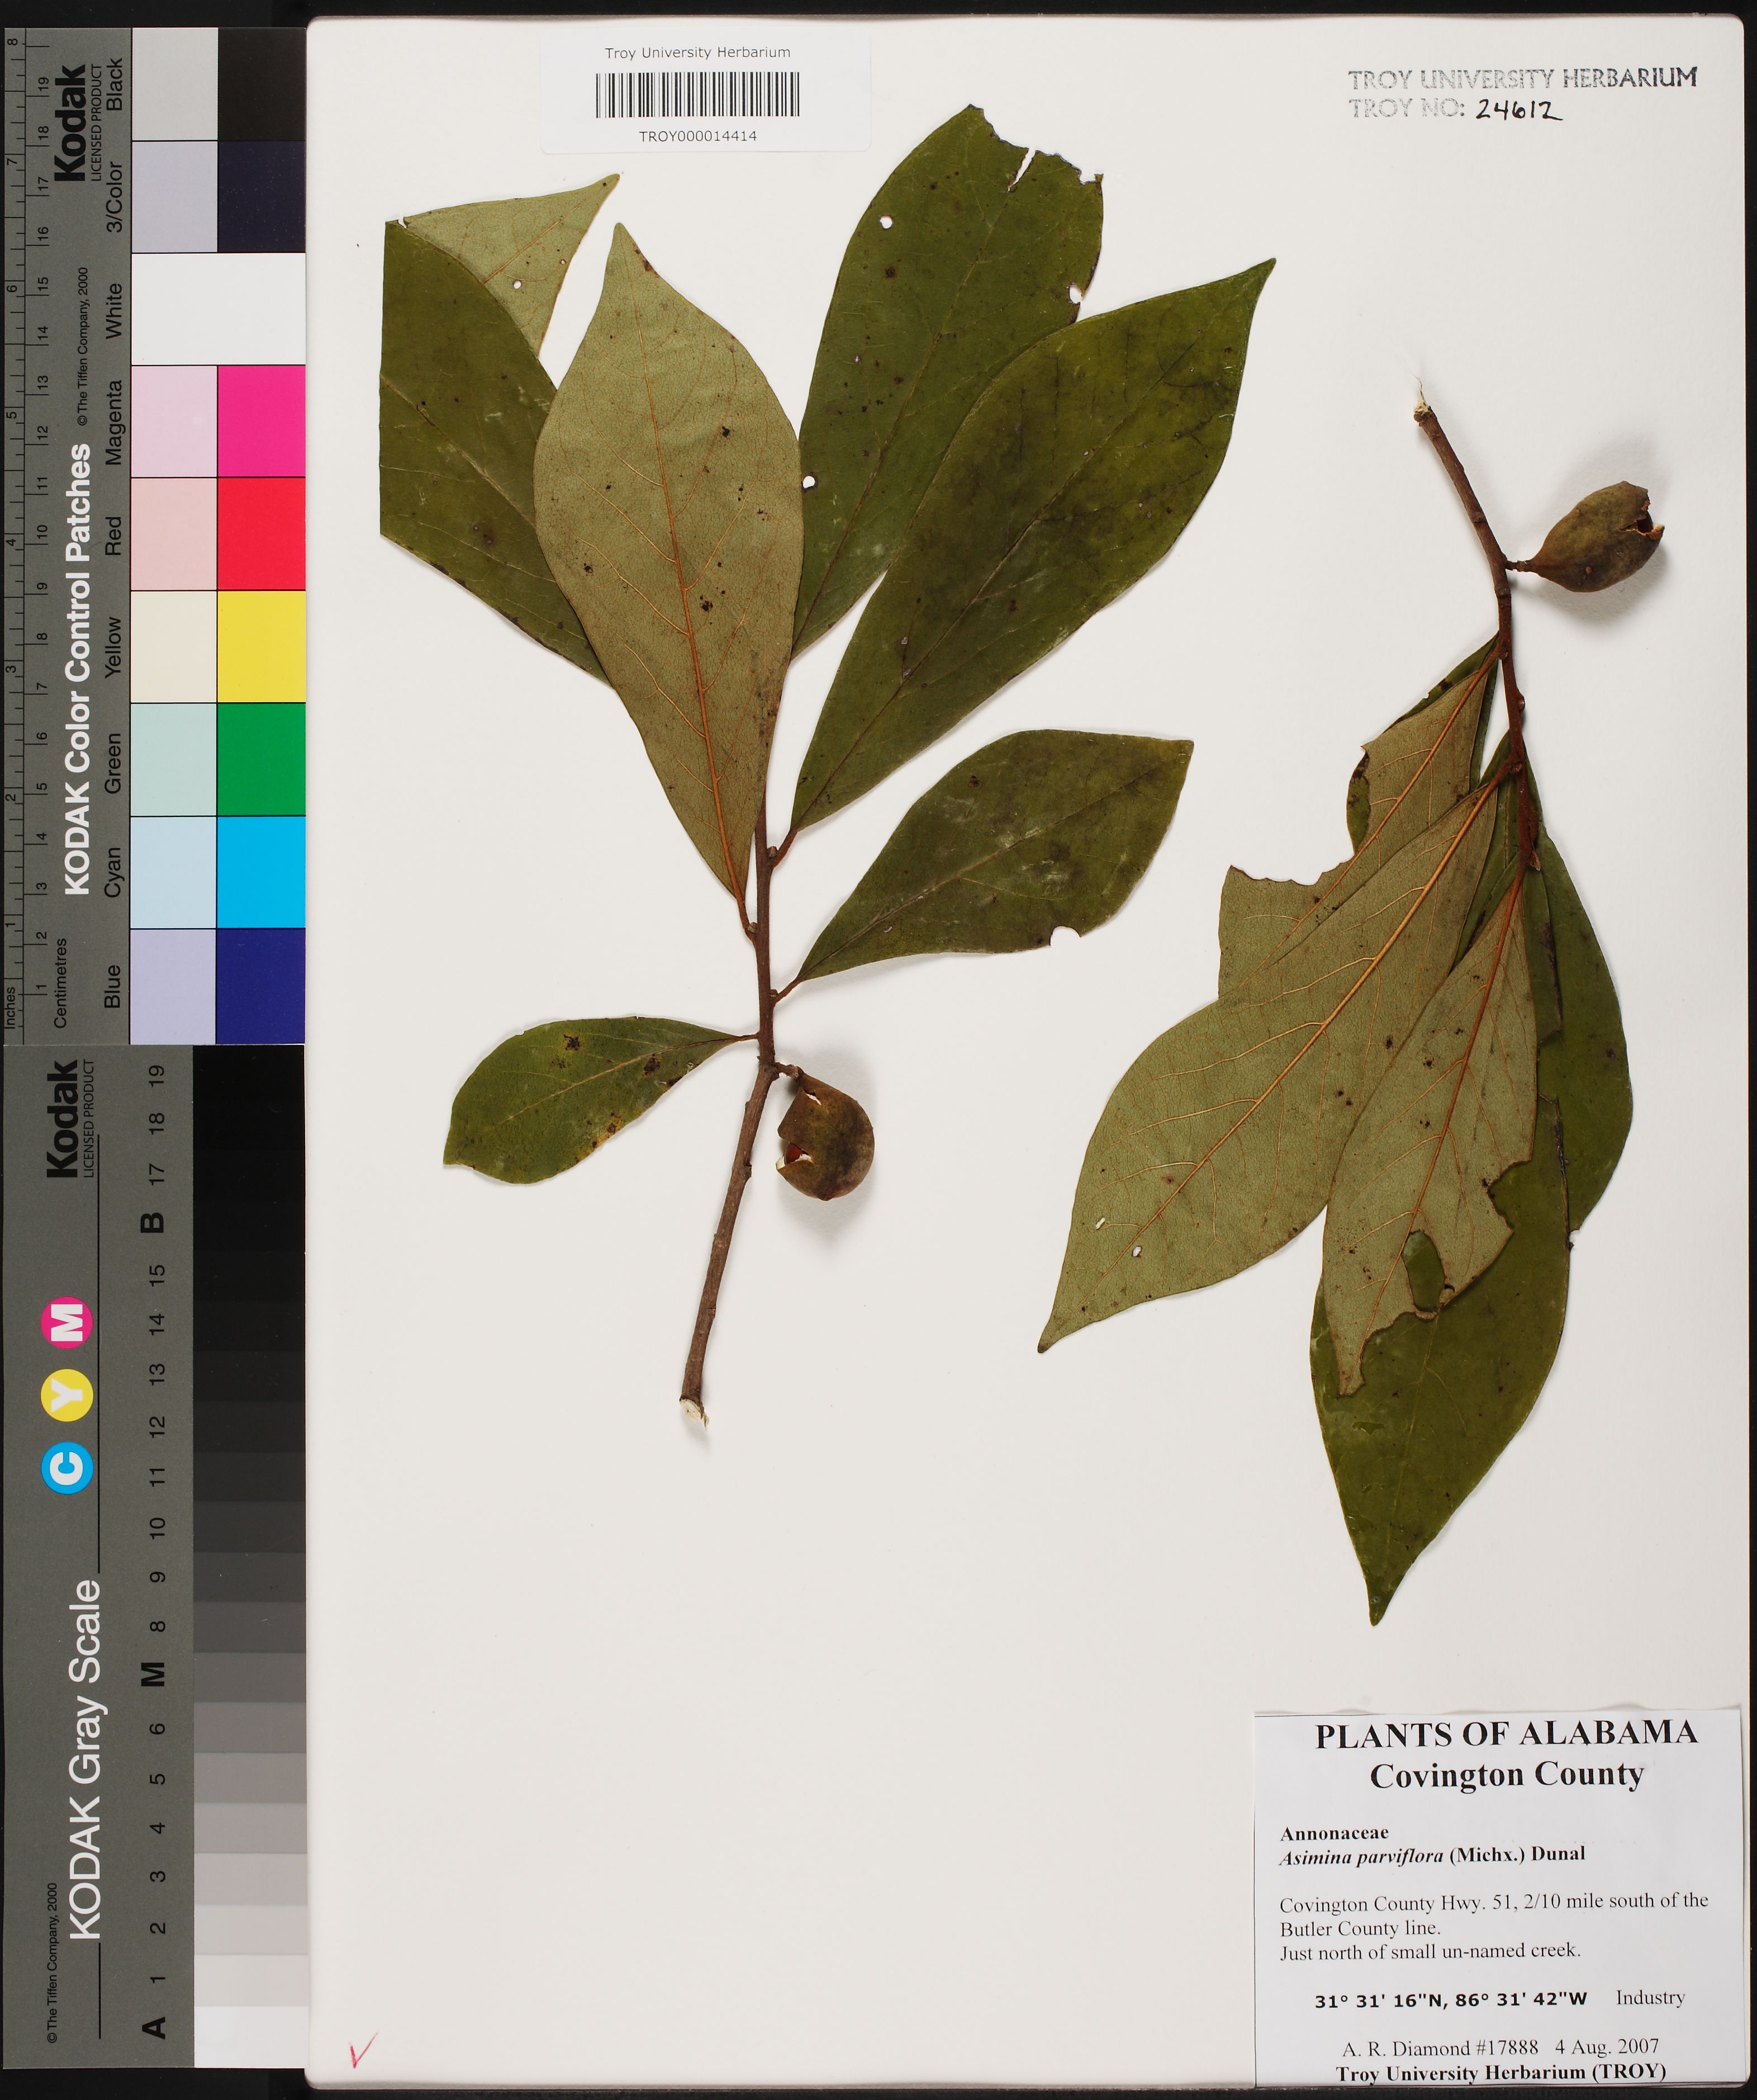Click the 'KODAK Gray Scale' title
The image size is (1757, 2100).
click(85, 1759)
